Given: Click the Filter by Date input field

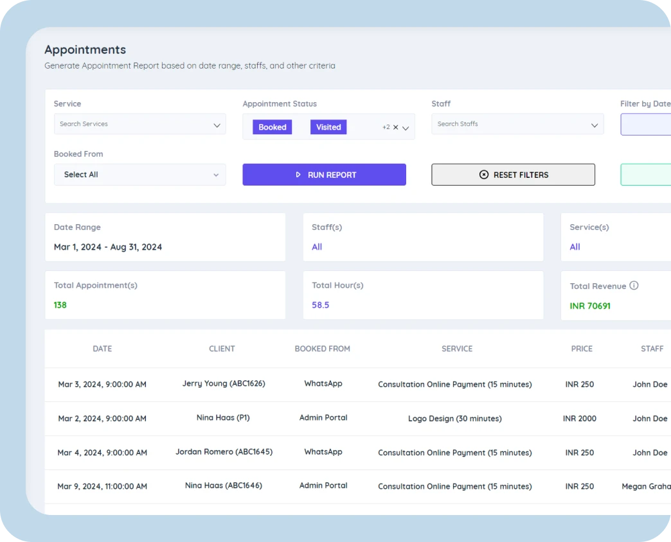Looking at the screenshot, I should click(x=645, y=125).
